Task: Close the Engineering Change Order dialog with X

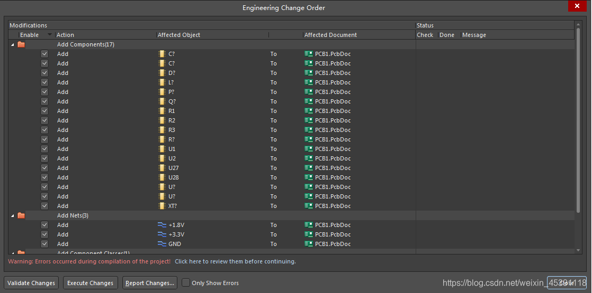Action: (x=577, y=6)
